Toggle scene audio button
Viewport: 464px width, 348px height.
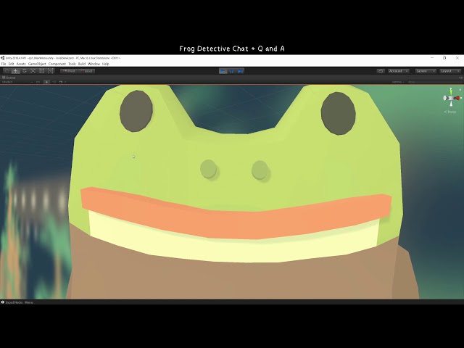click(54, 82)
